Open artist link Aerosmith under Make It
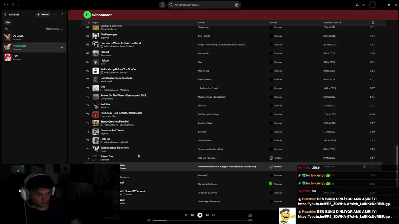The image size is (399, 224). tap(106, 55)
